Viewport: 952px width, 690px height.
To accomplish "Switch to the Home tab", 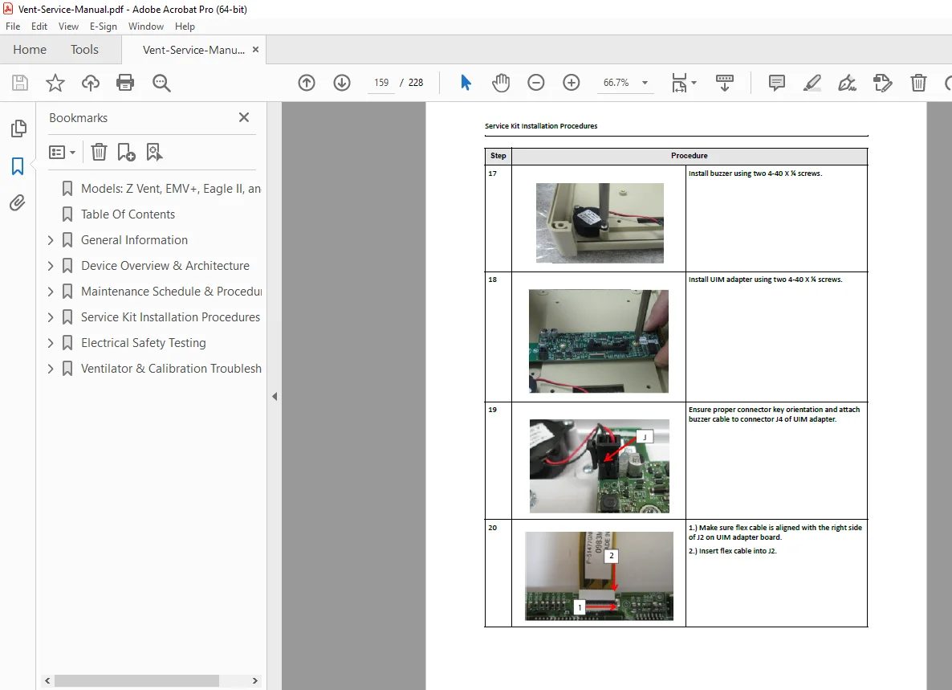I will click(30, 50).
